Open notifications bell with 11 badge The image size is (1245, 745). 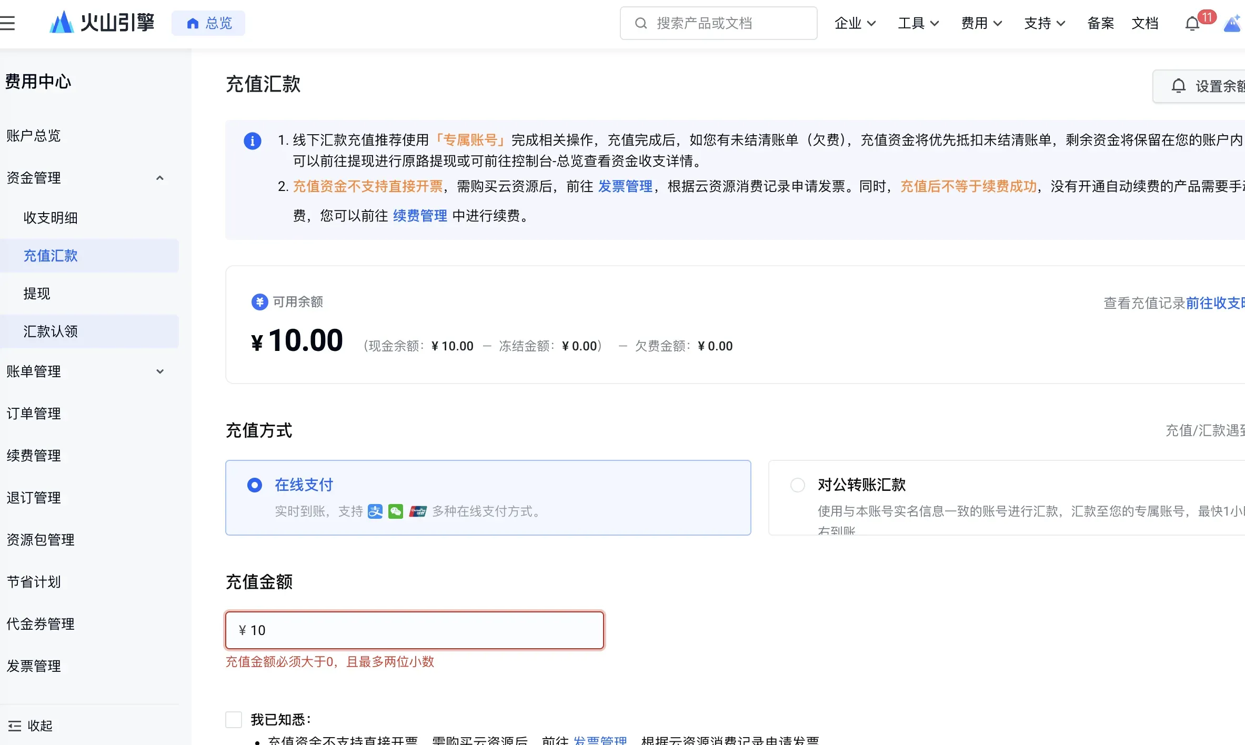point(1192,24)
